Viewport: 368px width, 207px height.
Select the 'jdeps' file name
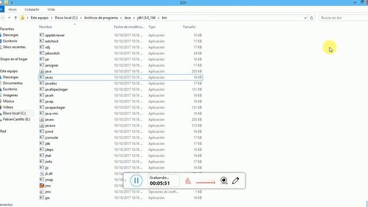click(x=49, y=149)
